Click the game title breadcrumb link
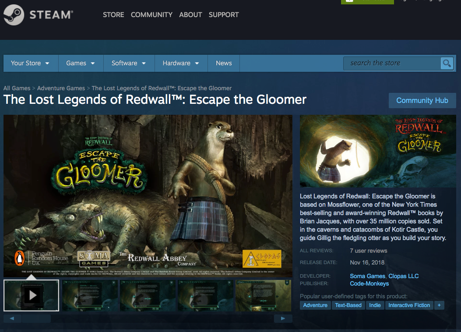The height and width of the screenshot is (332, 461). (x=162, y=88)
